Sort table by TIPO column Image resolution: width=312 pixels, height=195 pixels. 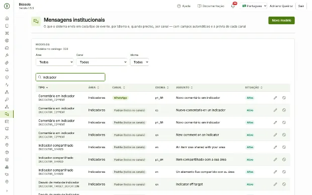(x=43, y=88)
